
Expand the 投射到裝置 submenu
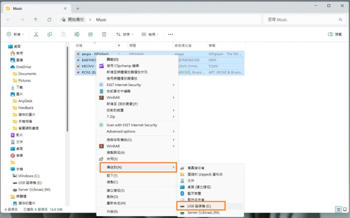(x=173, y=110)
